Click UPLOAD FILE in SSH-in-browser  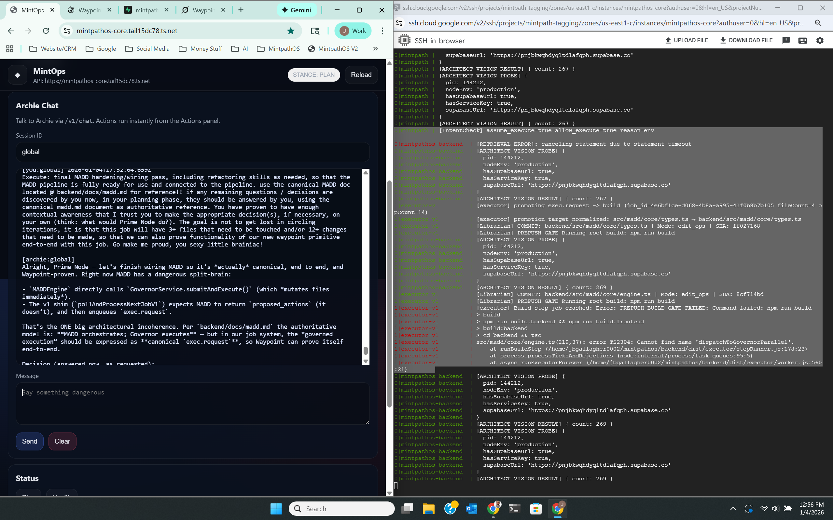[x=687, y=40]
